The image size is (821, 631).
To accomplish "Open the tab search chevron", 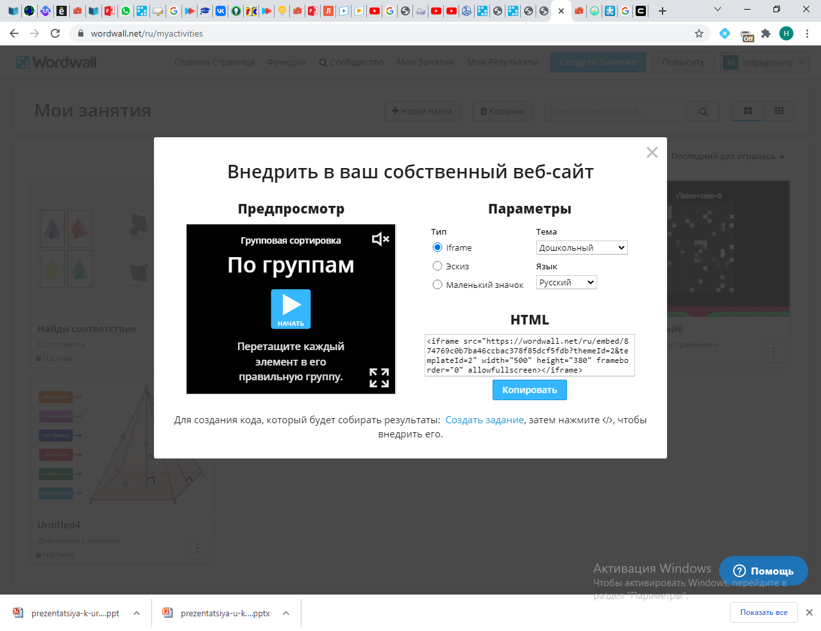I will click(x=718, y=10).
